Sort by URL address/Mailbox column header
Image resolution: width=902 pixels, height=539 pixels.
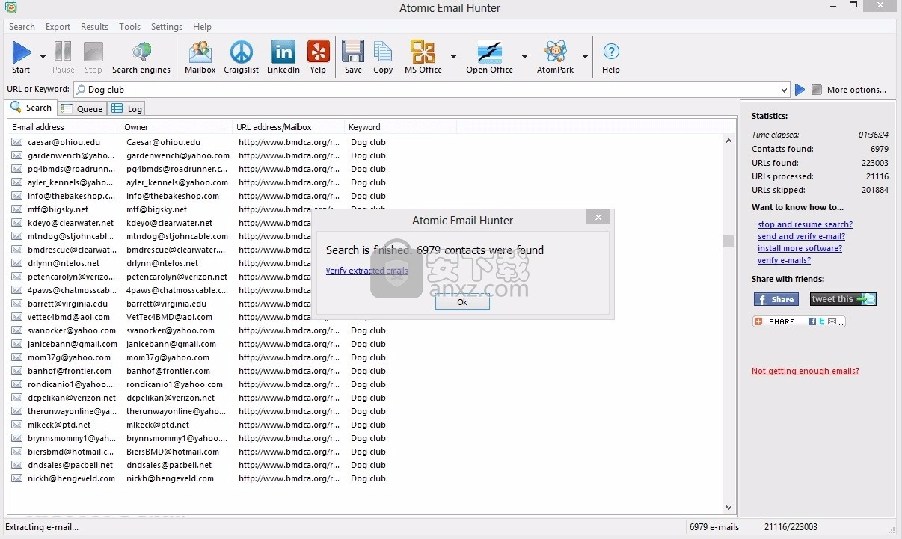(289, 127)
